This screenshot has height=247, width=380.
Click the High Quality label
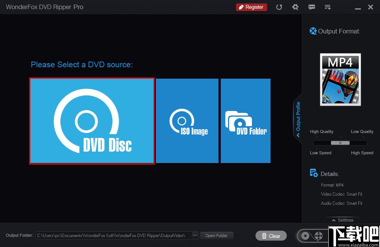(x=321, y=131)
